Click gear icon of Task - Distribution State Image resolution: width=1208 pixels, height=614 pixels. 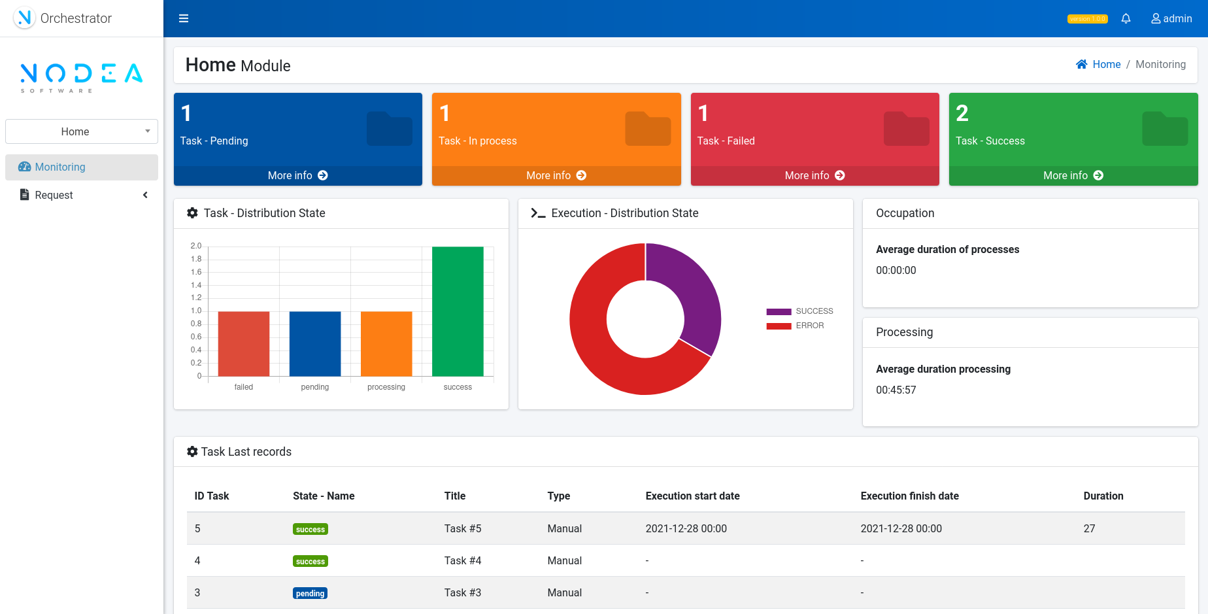coord(192,213)
